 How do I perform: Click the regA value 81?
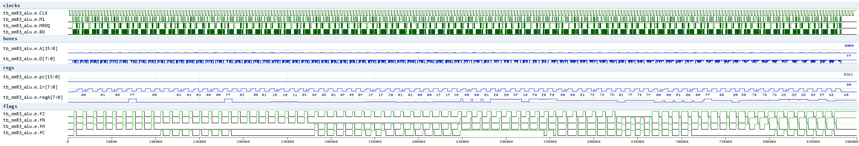click(x=582, y=95)
